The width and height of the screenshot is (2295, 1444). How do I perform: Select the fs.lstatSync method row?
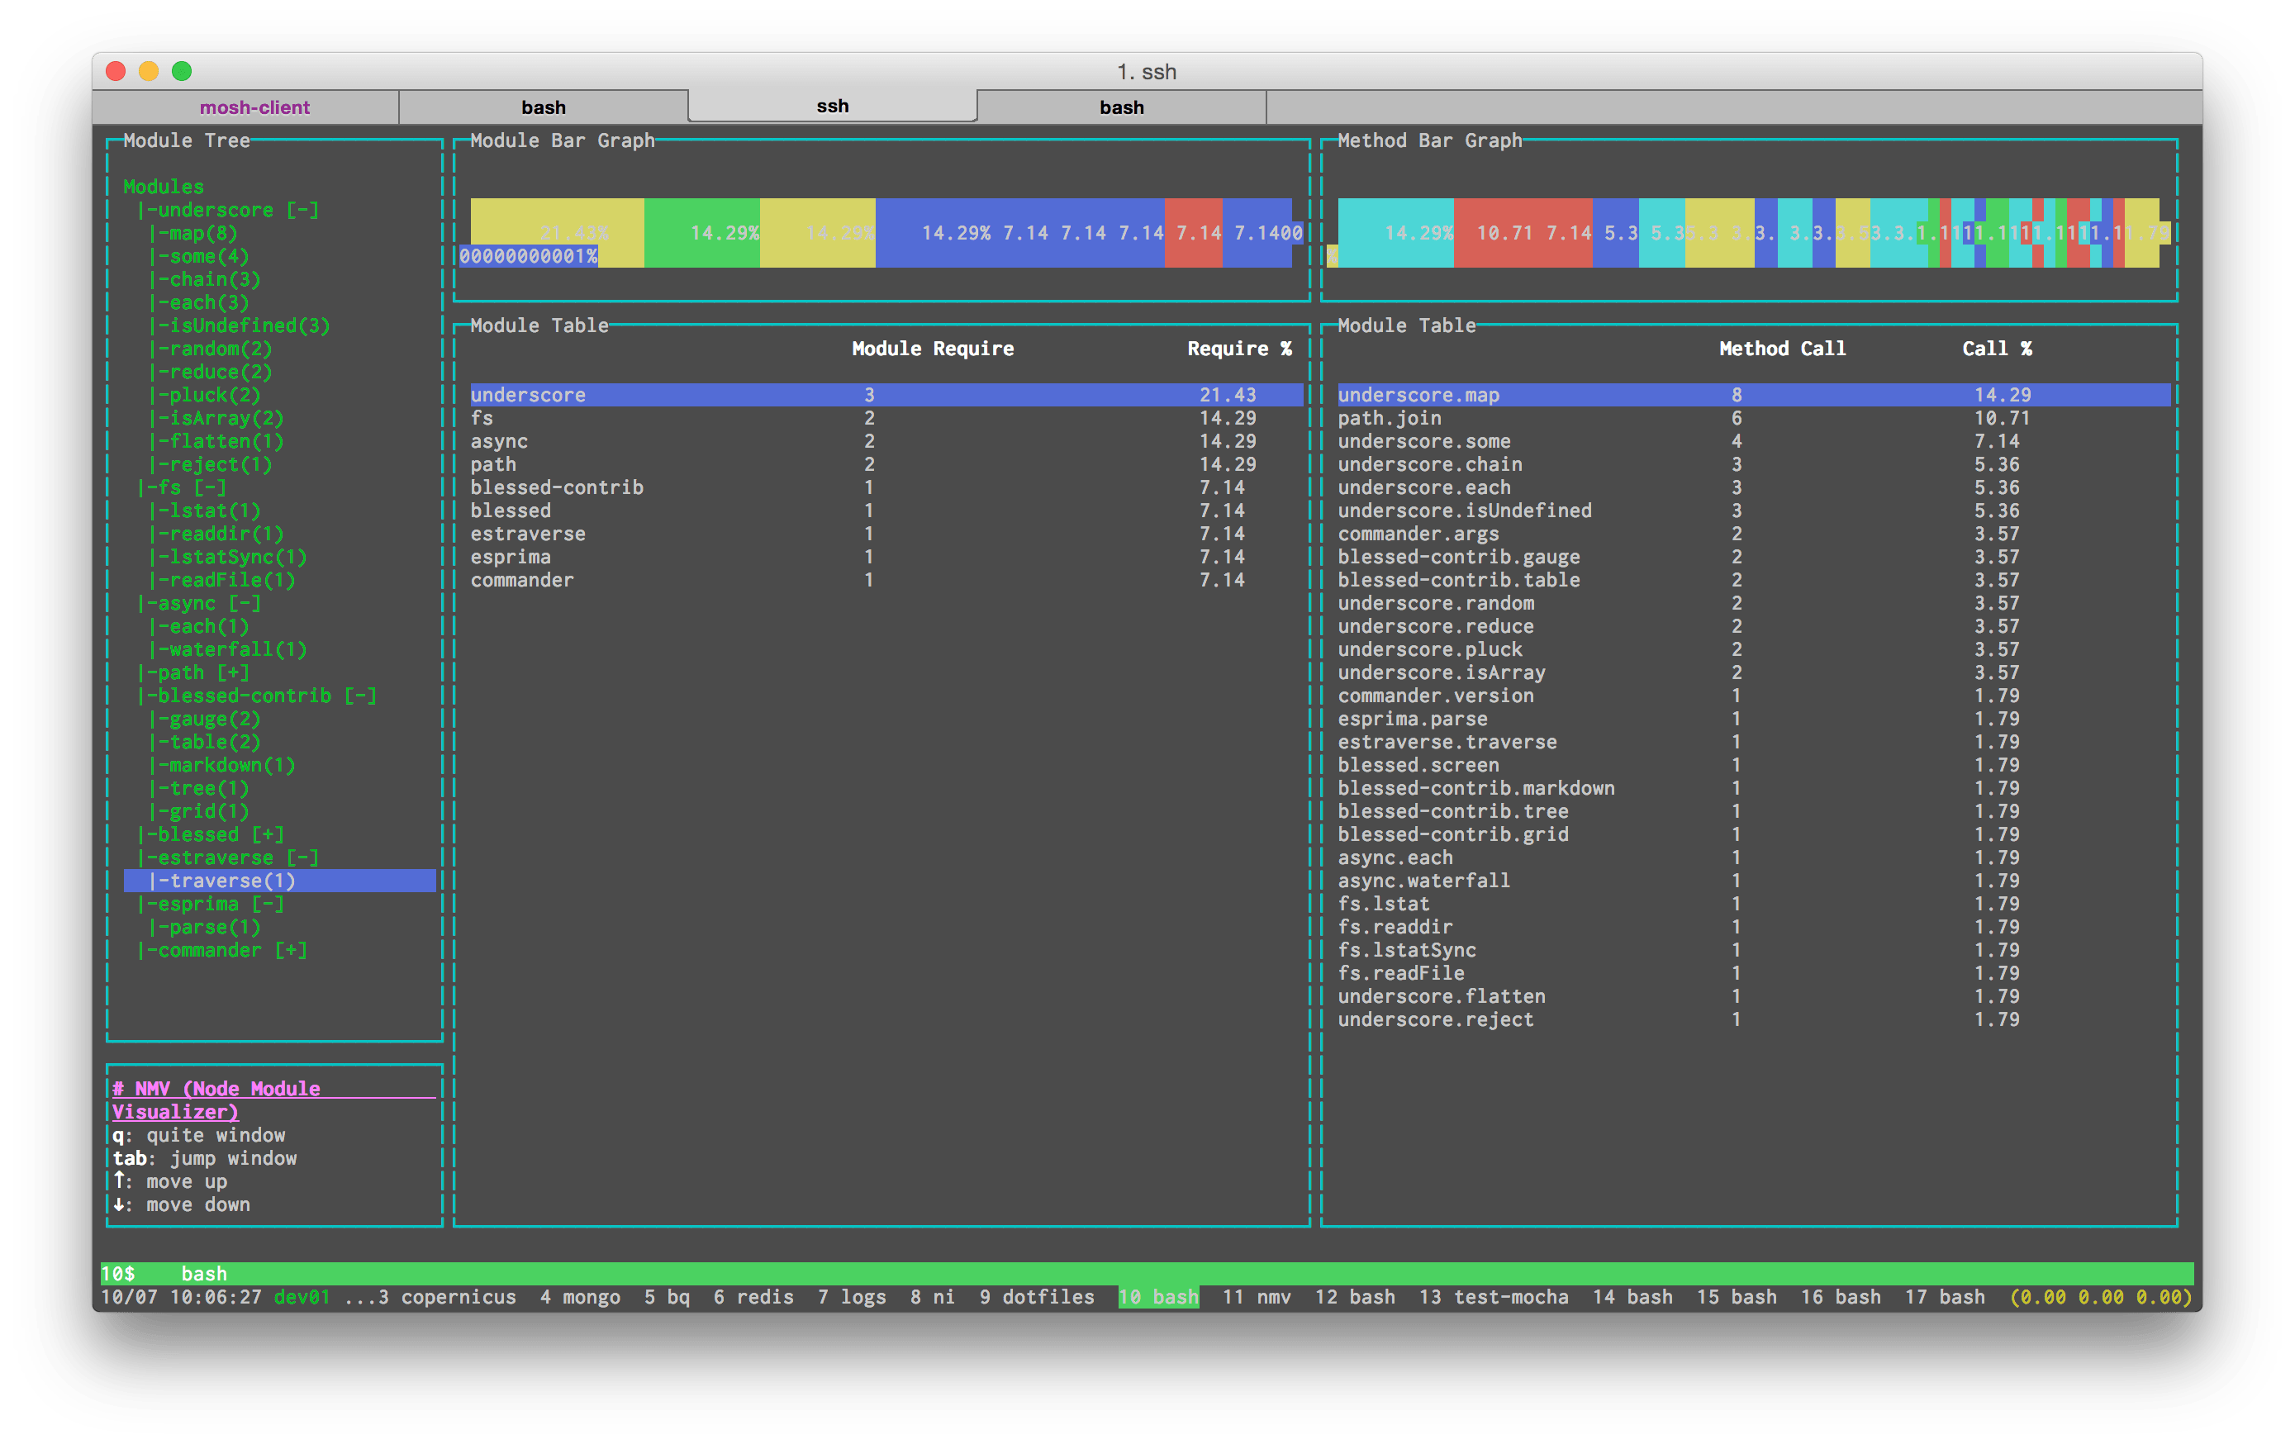[1754, 949]
